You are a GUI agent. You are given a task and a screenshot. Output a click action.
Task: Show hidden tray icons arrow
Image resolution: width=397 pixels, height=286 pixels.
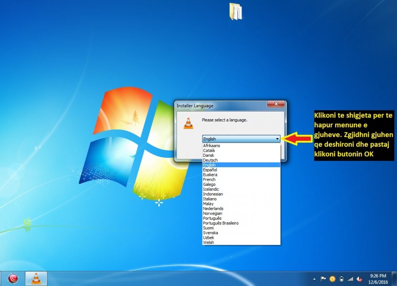(314, 279)
